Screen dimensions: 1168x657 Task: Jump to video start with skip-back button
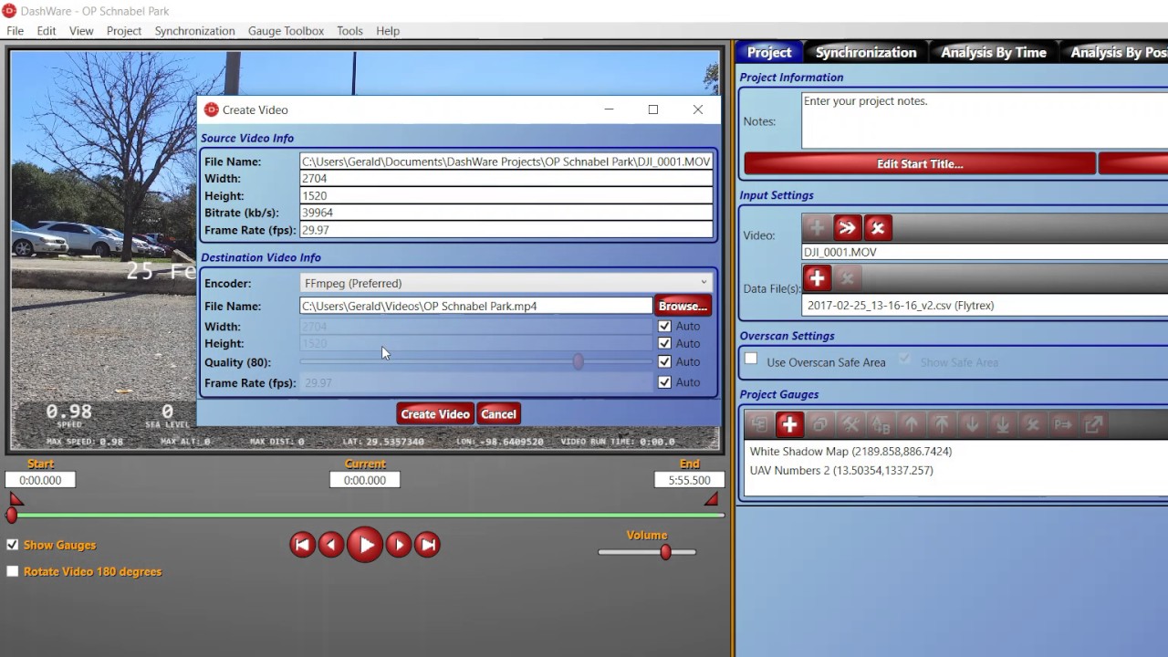(x=302, y=545)
